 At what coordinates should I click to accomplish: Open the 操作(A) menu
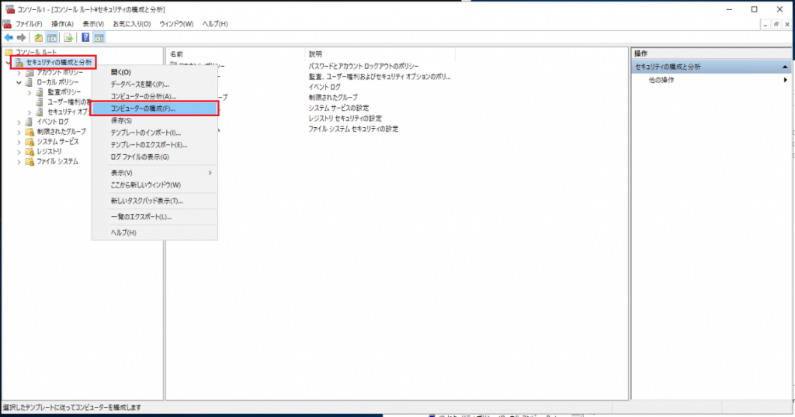point(62,24)
